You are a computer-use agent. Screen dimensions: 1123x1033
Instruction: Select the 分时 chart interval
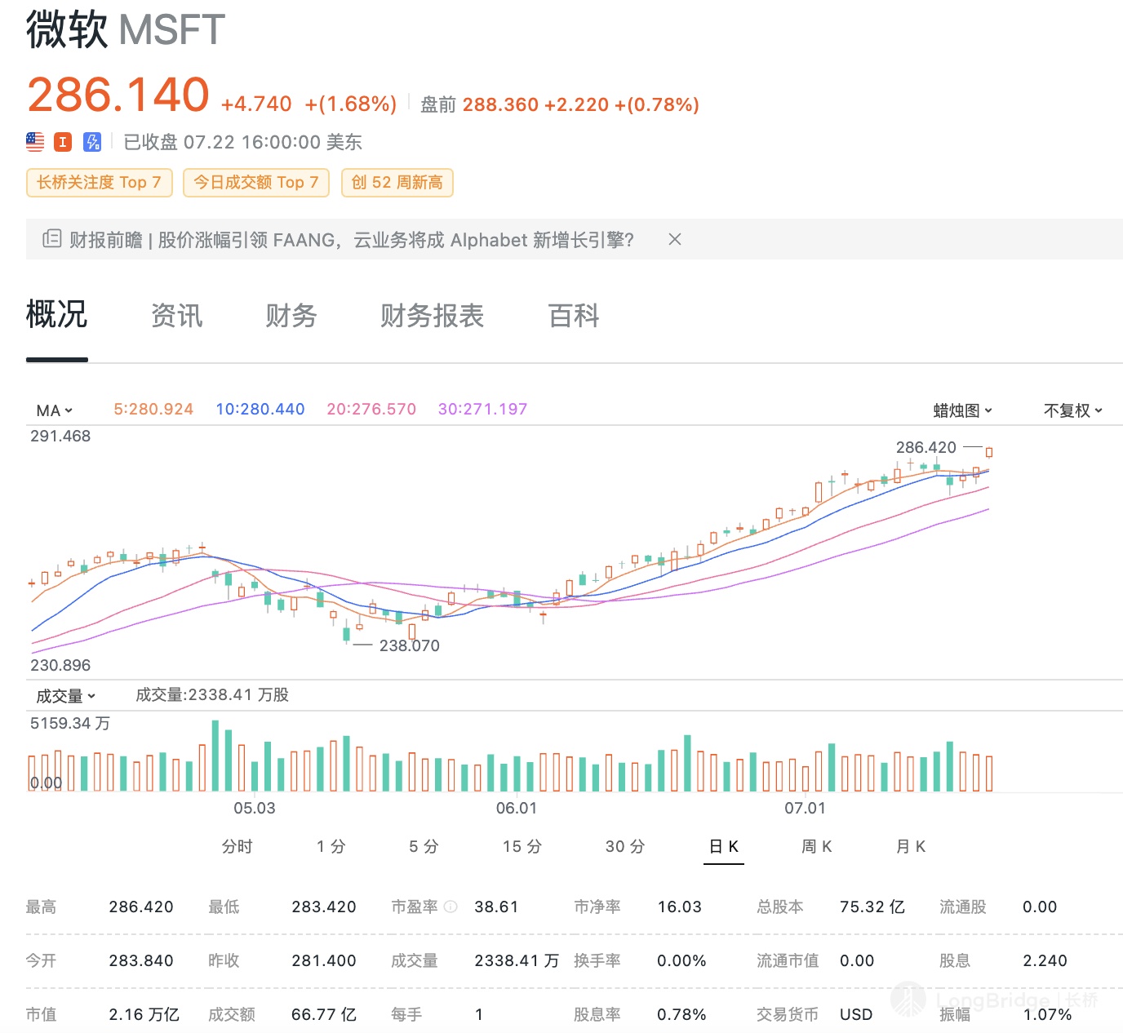click(x=237, y=846)
